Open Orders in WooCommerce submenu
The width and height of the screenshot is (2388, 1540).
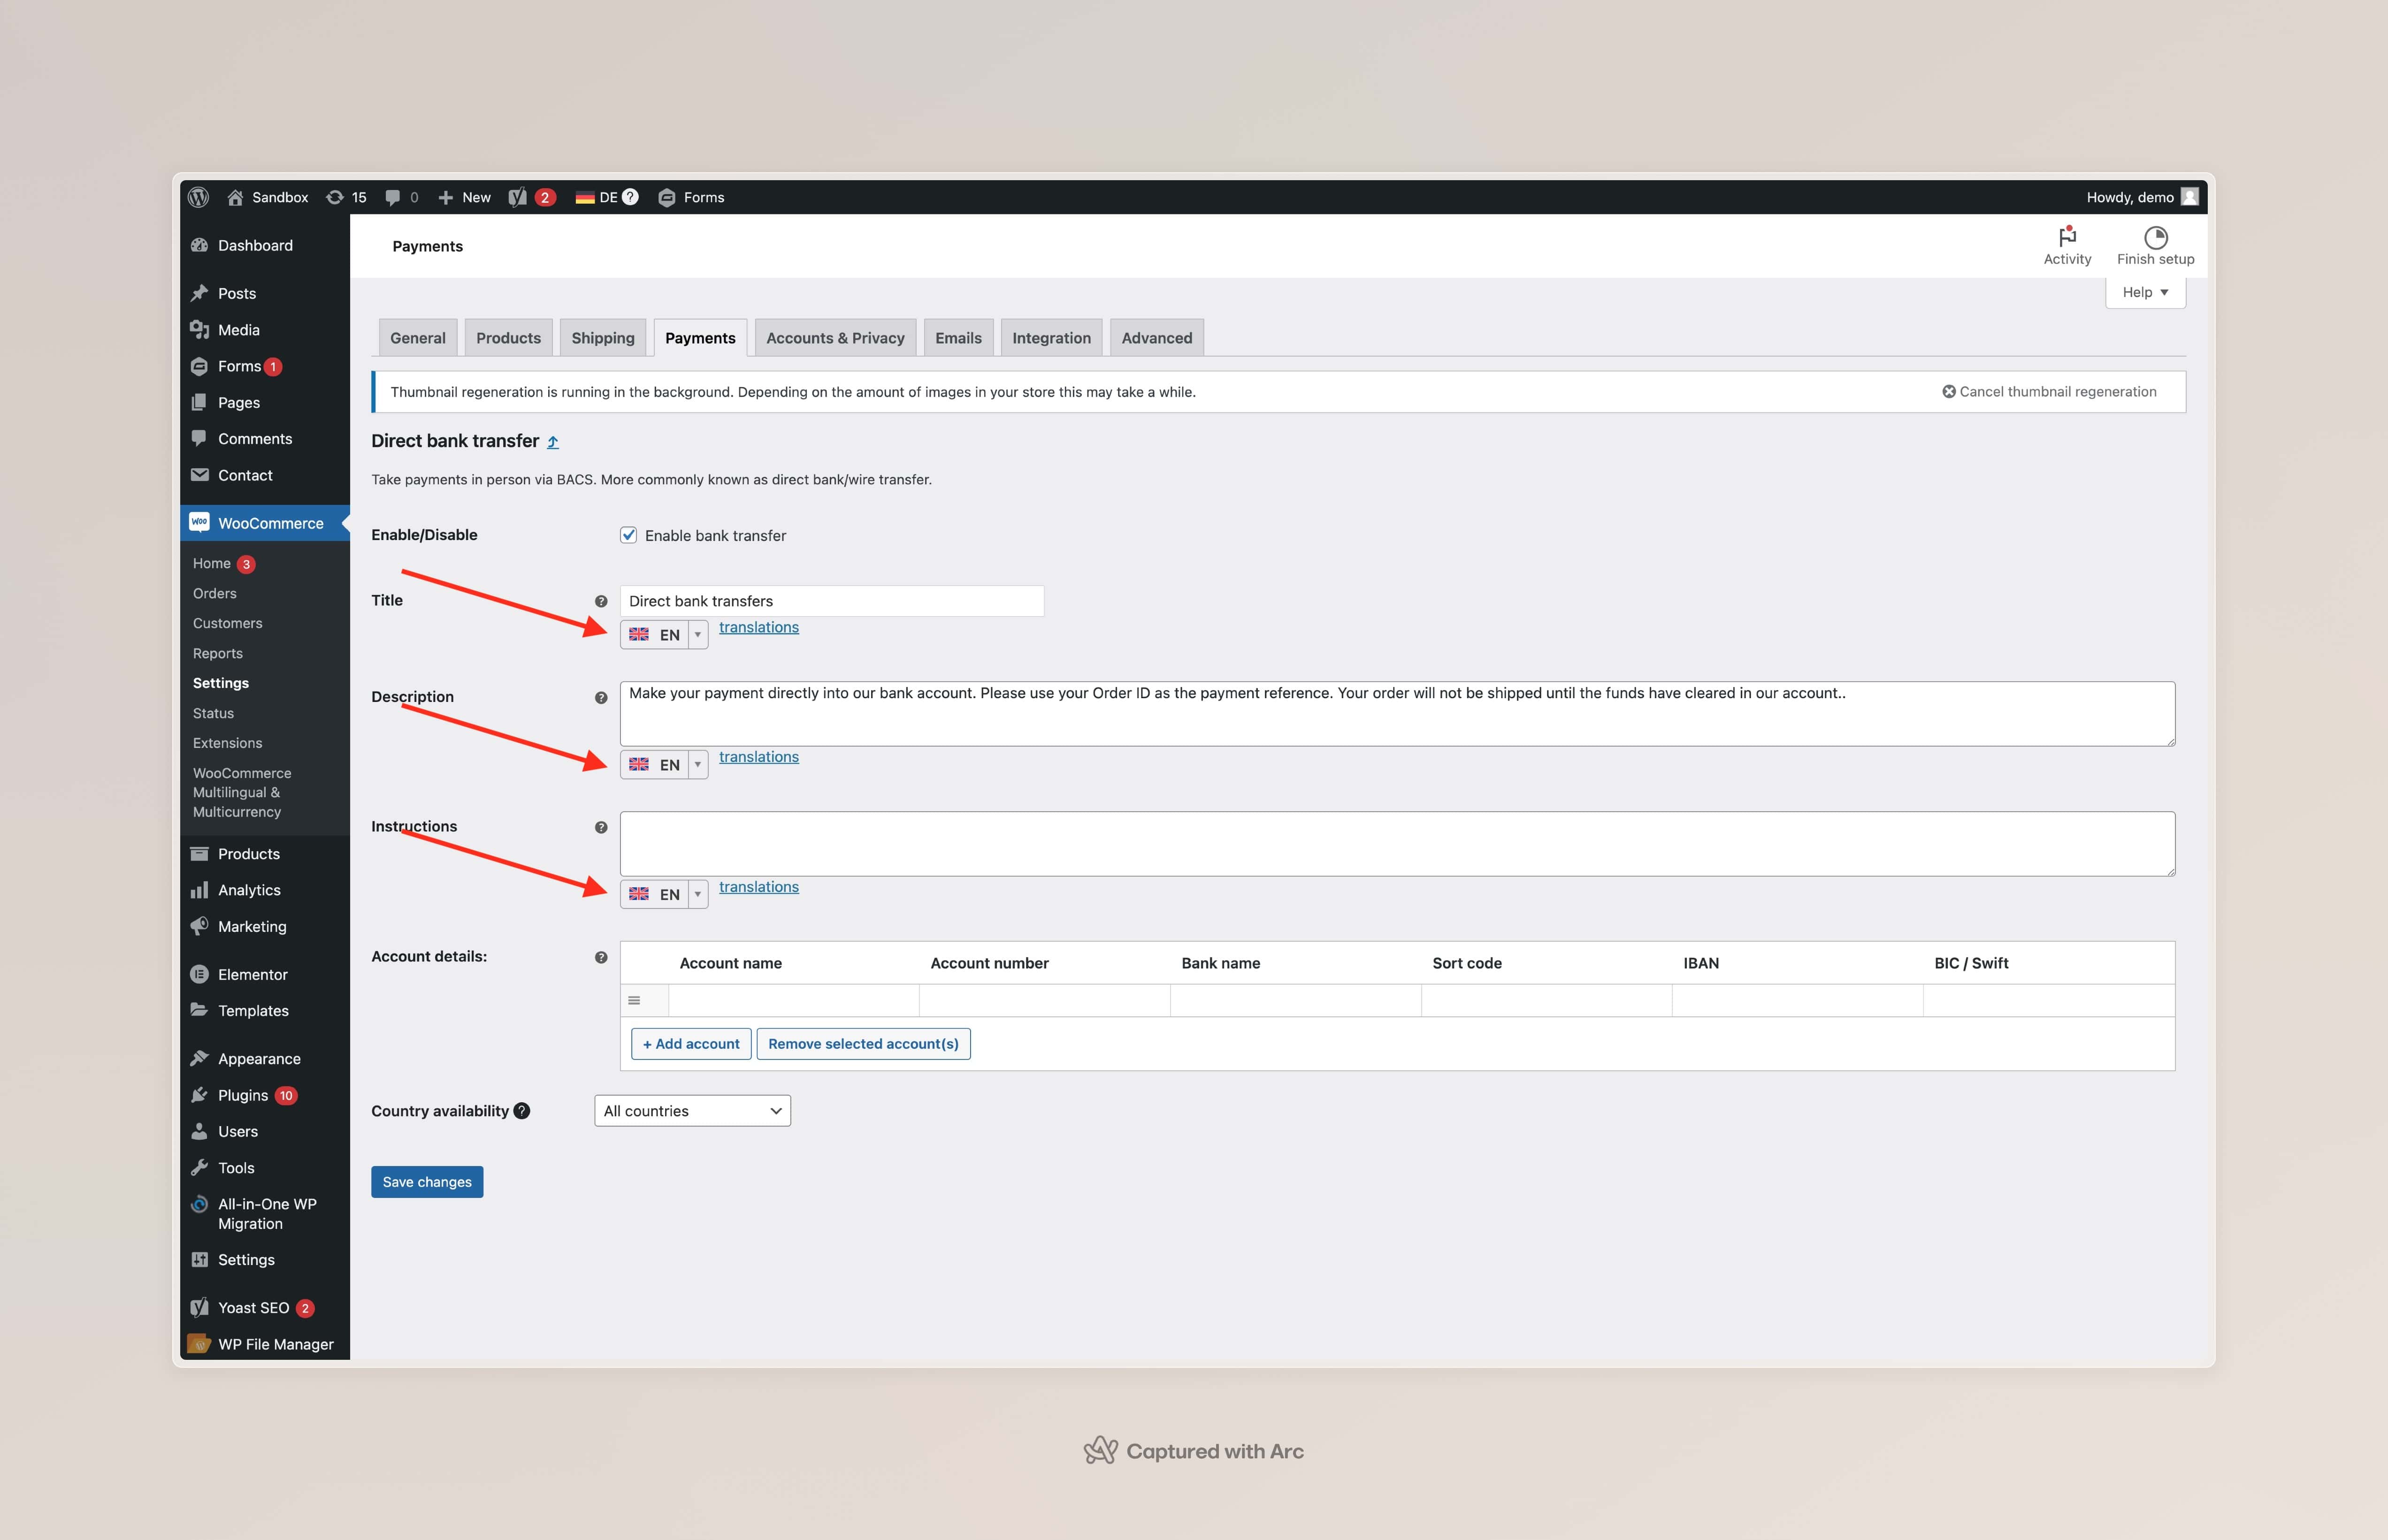point(215,593)
